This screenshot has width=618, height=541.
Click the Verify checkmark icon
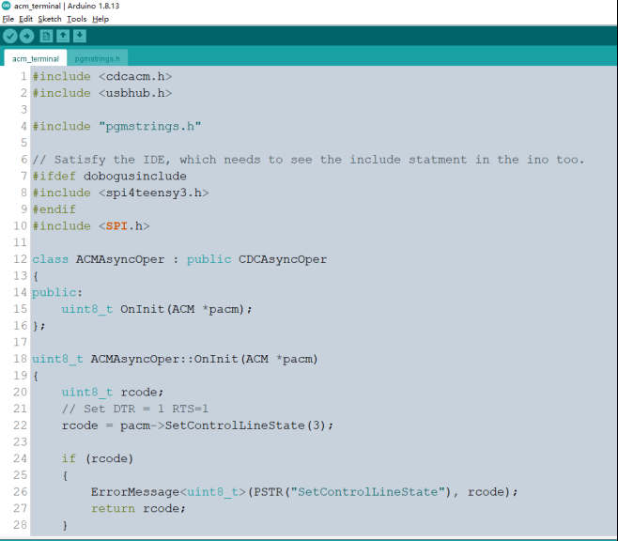click(10, 36)
